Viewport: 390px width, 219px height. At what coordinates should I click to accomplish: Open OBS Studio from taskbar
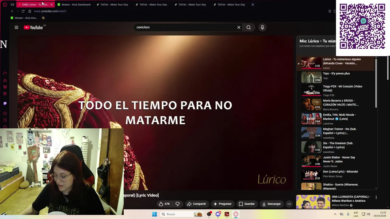[x=209, y=214]
